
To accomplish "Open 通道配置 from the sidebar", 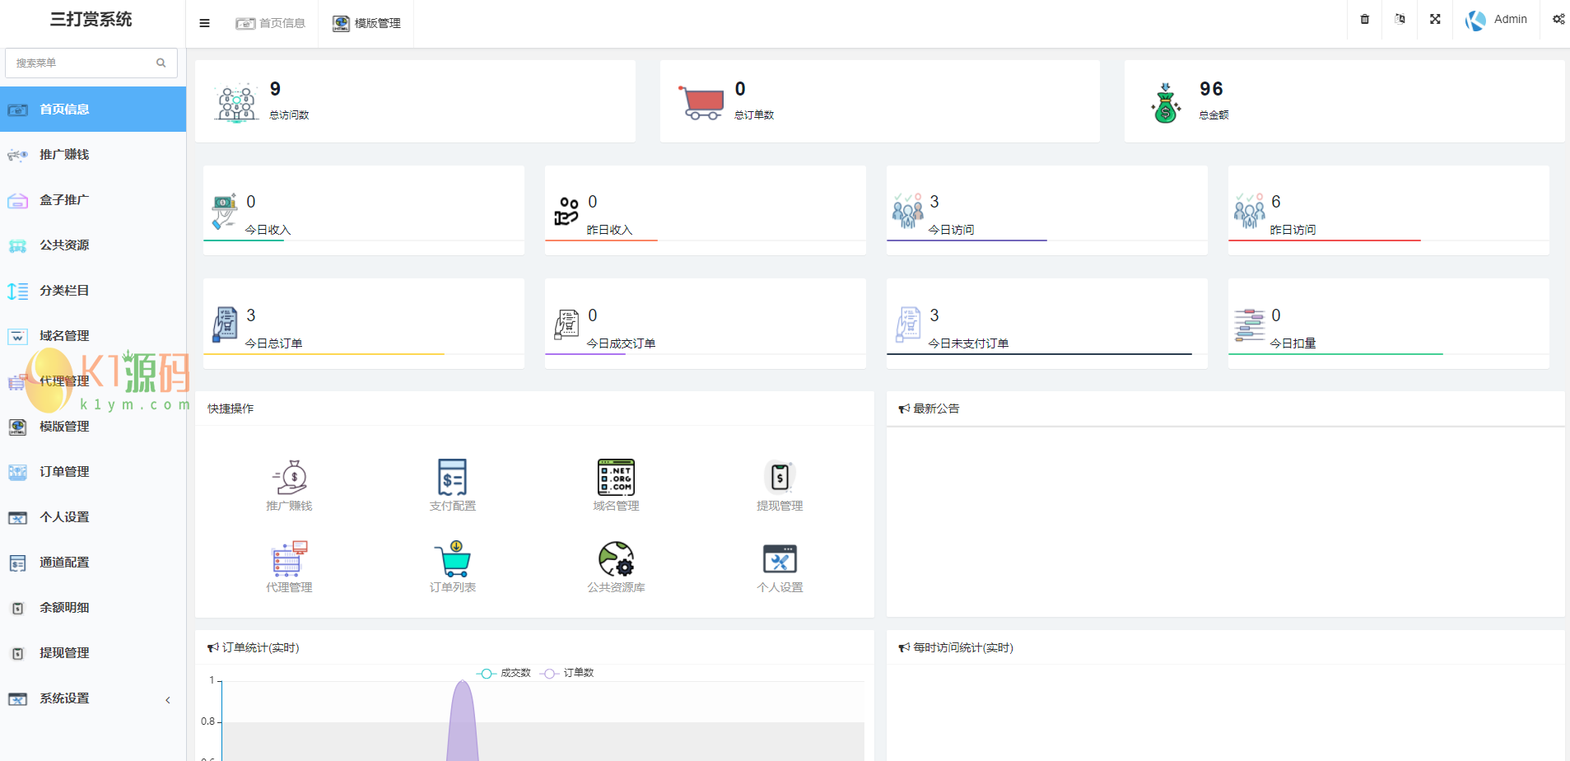I will 64,563.
